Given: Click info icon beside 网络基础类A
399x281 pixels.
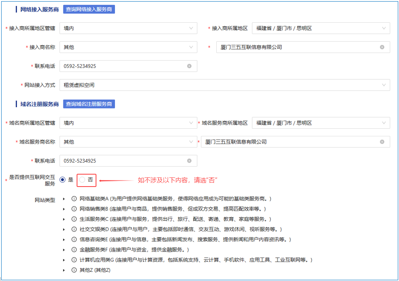Looking at the screenshot, I should tap(74, 198).
